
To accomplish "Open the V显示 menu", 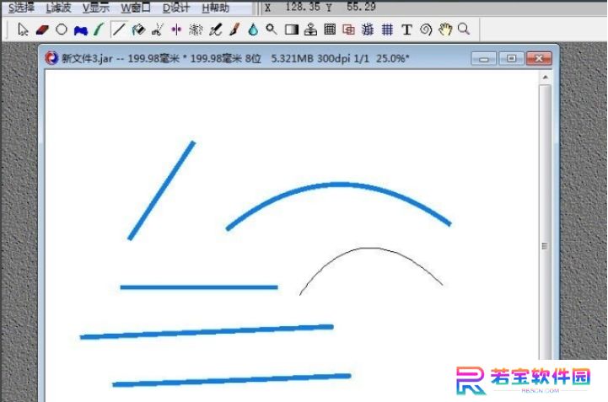I will click(x=96, y=8).
